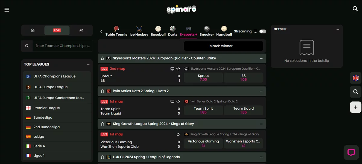This screenshot has width=362, height=164.
Task: Open Victorious Gaming vs WanZhen match
Action: pyautogui.click(x=140, y=144)
